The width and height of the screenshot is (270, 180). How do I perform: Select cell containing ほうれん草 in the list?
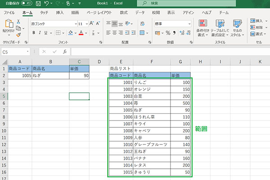point(151,116)
